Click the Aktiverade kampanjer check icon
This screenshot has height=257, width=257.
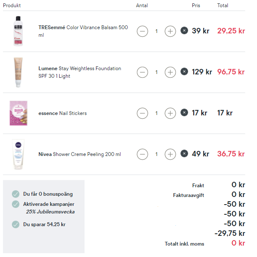pyautogui.click(x=16, y=204)
